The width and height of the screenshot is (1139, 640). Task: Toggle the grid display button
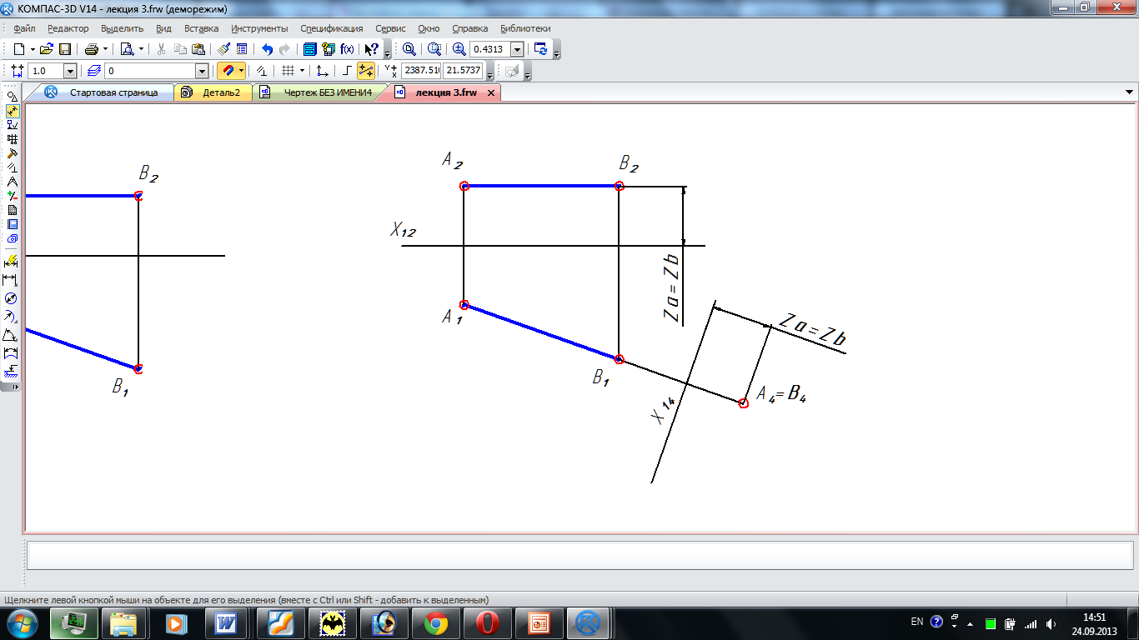(288, 72)
